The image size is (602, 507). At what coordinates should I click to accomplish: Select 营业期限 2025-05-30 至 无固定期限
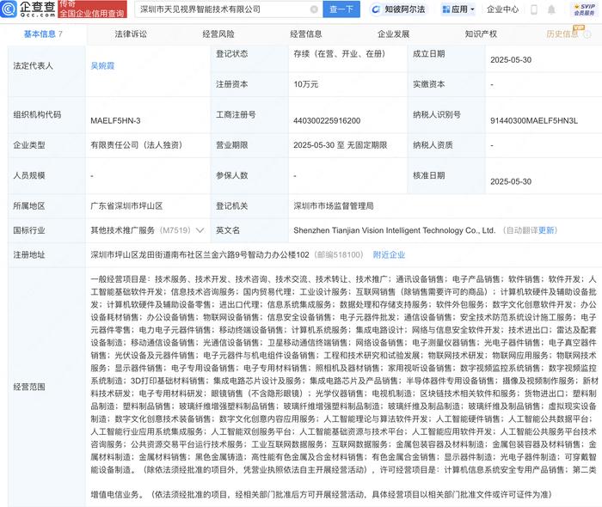(x=341, y=145)
